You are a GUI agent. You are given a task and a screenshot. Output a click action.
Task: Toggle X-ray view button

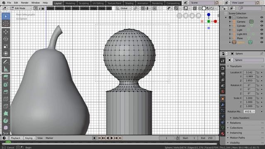(x=195, y=8)
